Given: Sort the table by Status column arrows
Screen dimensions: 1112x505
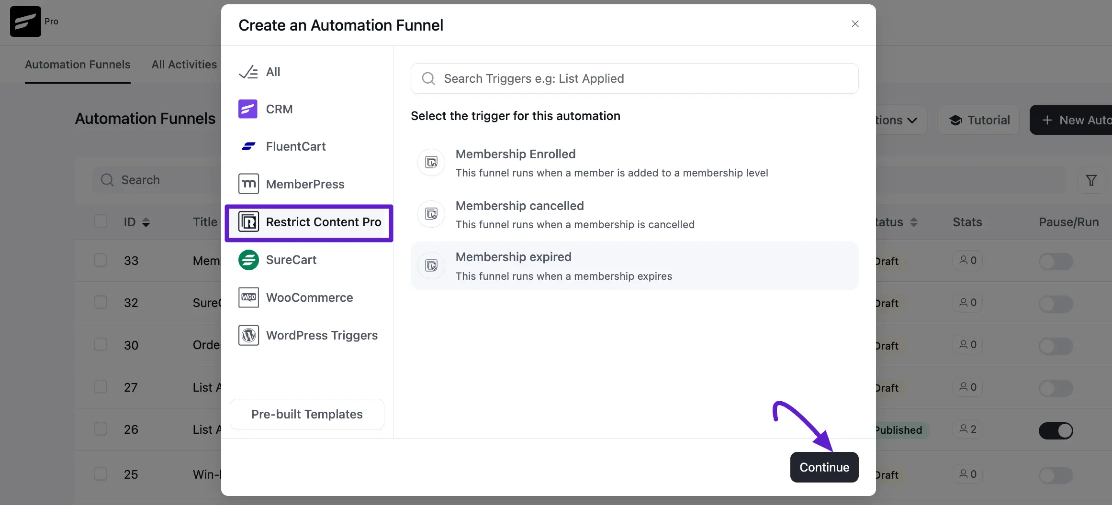Looking at the screenshot, I should (914, 222).
